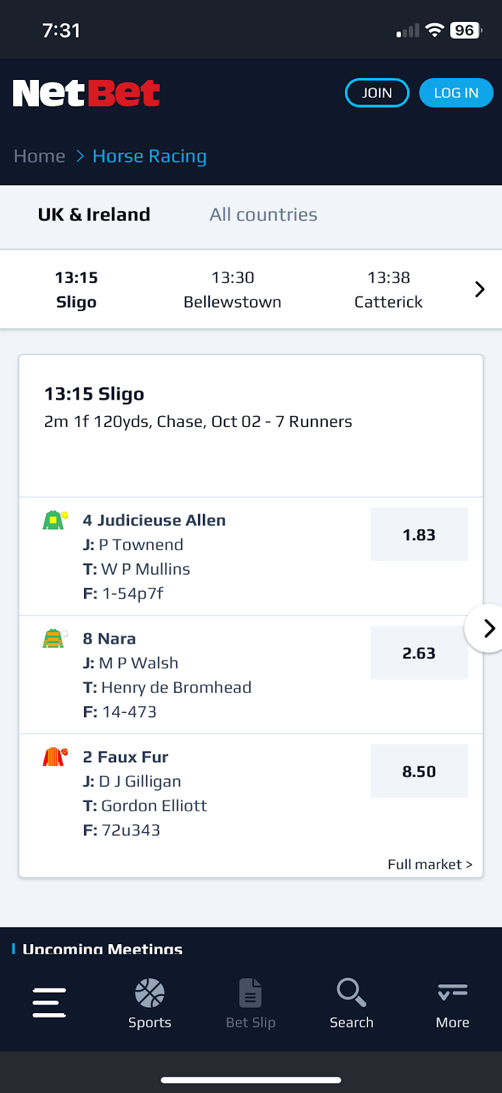The height and width of the screenshot is (1093, 502).
Task: Open the Sports section via basketball icon
Action: [150, 1002]
